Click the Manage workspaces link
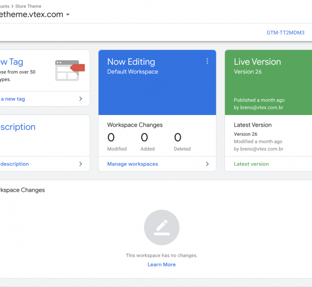 [132, 164]
